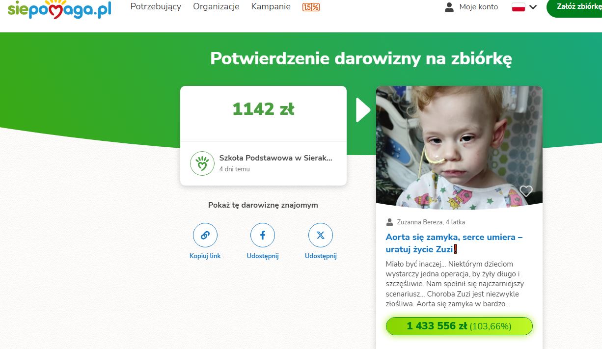Share donation using the Facebook icon
Screen dimensions: 602x349
coord(263,235)
